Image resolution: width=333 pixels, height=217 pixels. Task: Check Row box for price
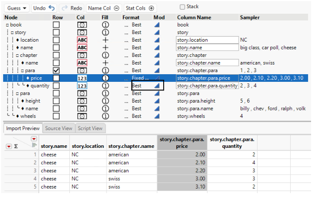point(56,78)
